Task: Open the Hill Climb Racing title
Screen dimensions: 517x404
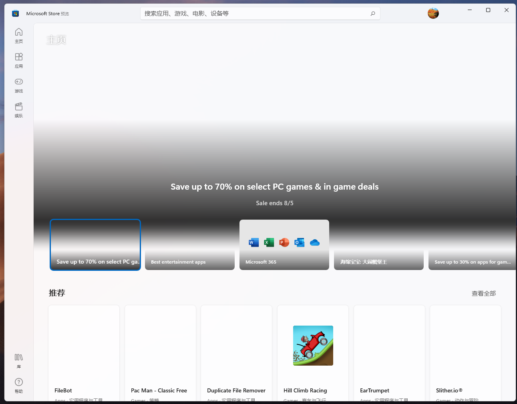Action: tap(305, 390)
